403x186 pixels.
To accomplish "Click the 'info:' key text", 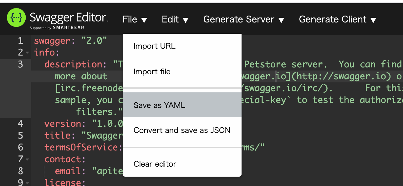I will 47,52.
